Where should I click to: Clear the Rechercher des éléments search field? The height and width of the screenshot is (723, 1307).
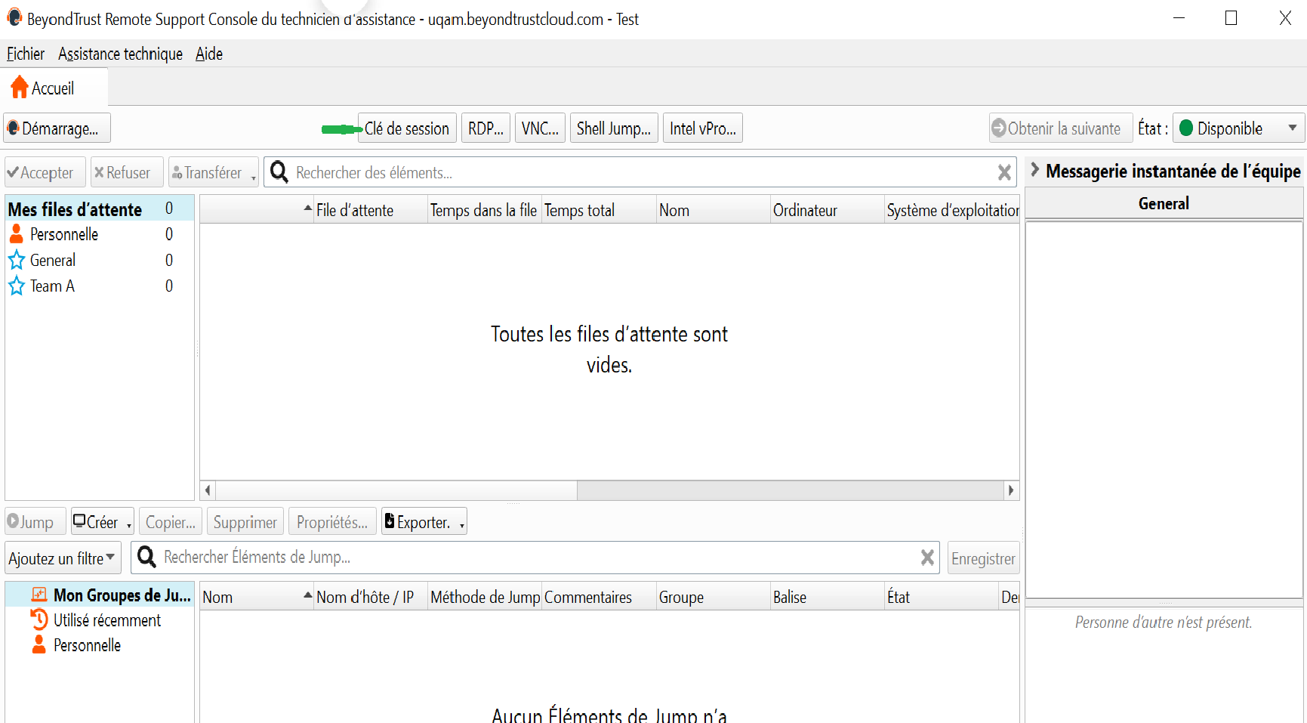[1003, 173]
